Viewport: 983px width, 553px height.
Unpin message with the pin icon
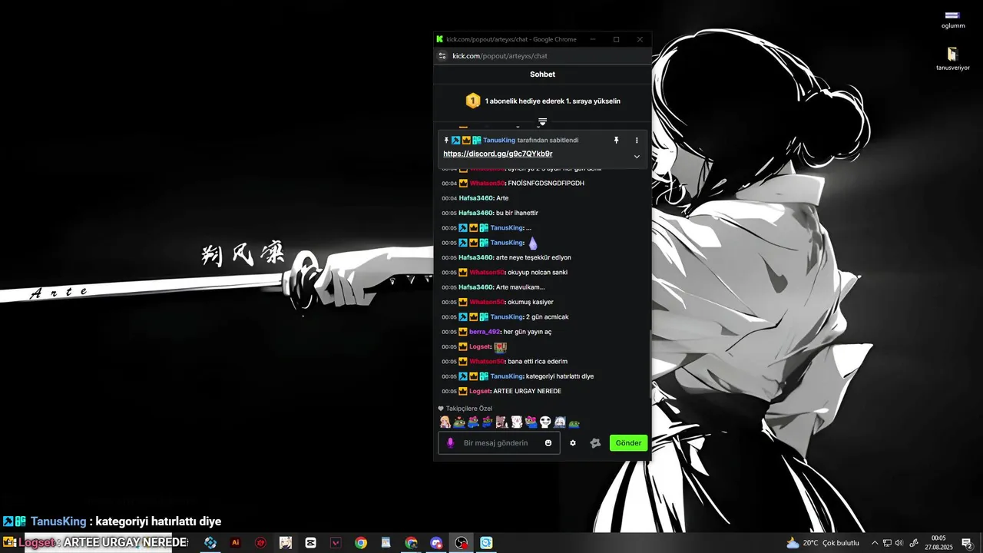pyautogui.click(x=616, y=140)
